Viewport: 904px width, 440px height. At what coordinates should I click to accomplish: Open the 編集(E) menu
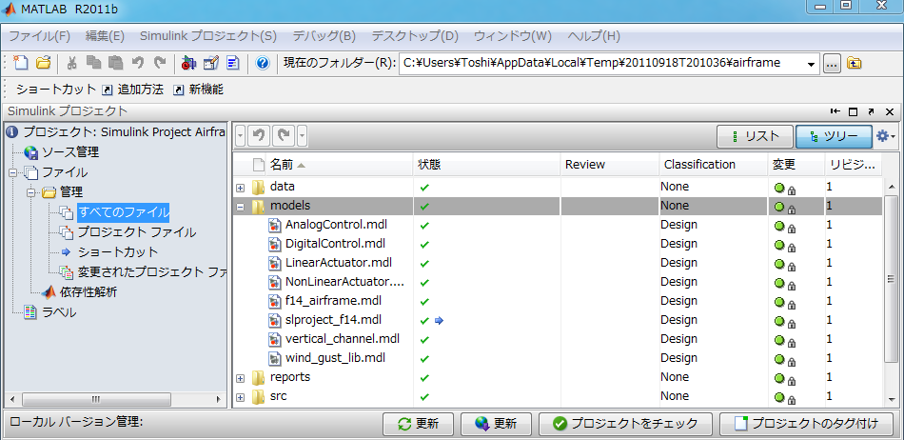pyautogui.click(x=105, y=36)
